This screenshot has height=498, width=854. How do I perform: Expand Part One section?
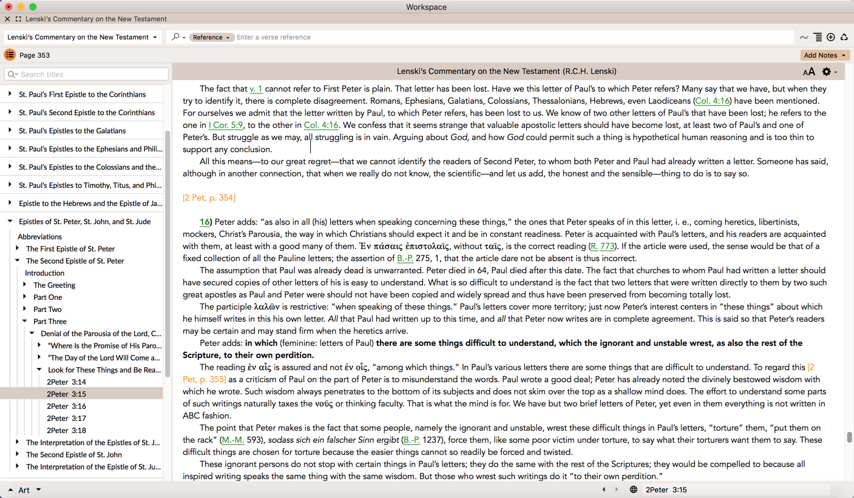tap(24, 297)
